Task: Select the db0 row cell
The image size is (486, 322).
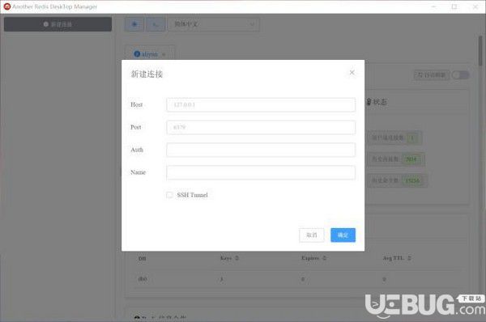Action: (143, 279)
